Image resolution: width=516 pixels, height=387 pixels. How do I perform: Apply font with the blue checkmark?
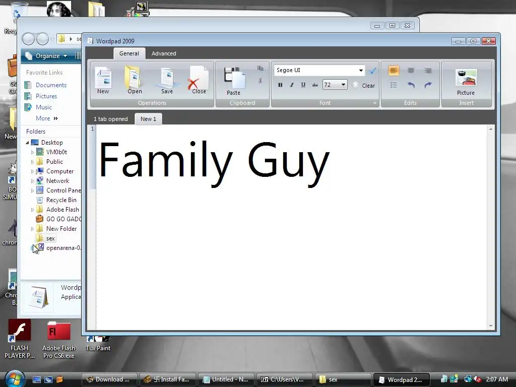click(x=373, y=71)
